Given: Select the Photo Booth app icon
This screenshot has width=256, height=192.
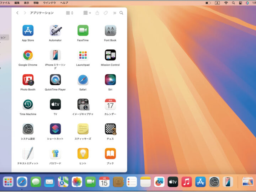Looking at the screenshot, I should coord(28,80).
